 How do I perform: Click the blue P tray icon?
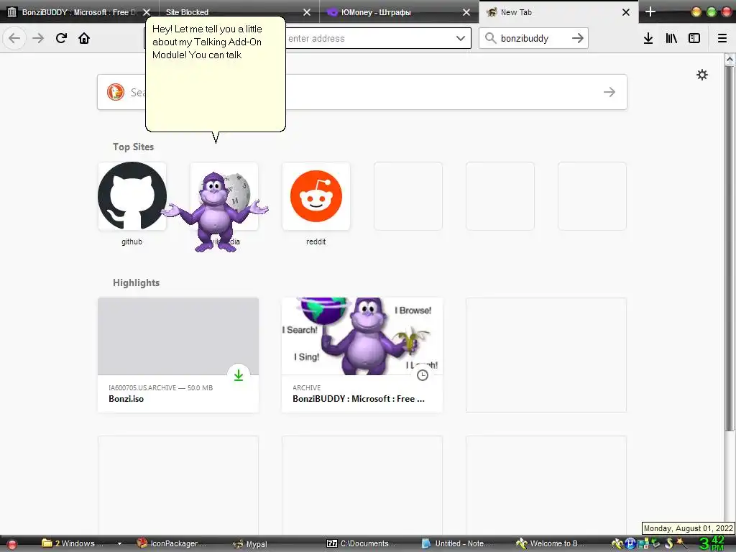tap(630, 543)
